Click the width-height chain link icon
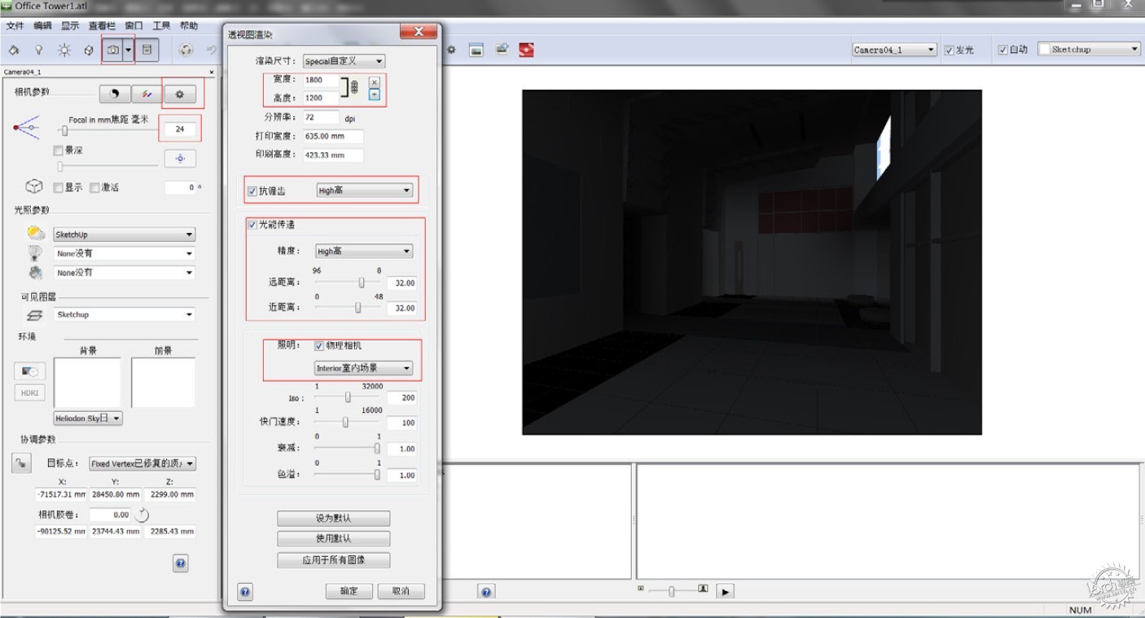Image resolution: width=1145 pixels, height=618 pixels. 353,88
